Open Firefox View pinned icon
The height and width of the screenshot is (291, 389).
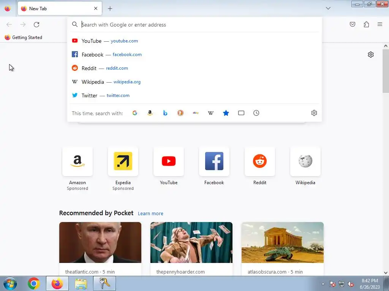coord(8,9)
